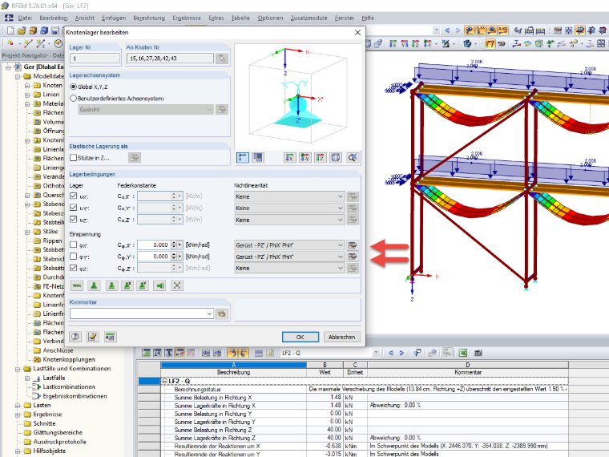Confirm dialog with the OK button
Screen dimensions: 609x457
click(300, 337)
